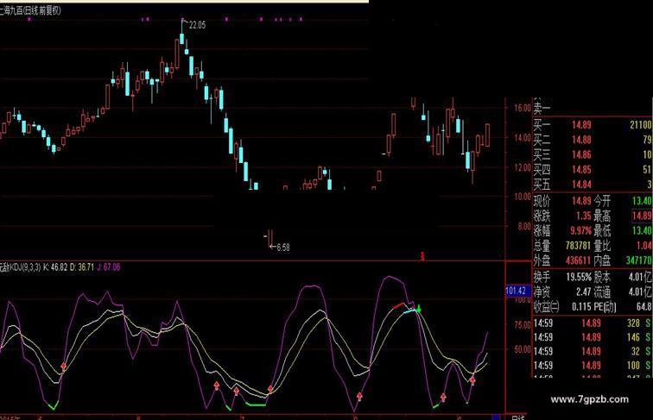Click the 6.58 lowest price label
This screenshot has height=420, width=653.
283,248
